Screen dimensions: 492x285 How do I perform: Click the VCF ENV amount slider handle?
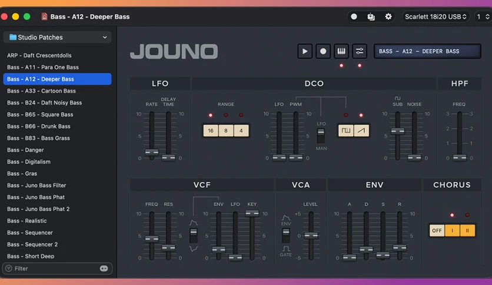pyautogui.click(x=218, y=250)
